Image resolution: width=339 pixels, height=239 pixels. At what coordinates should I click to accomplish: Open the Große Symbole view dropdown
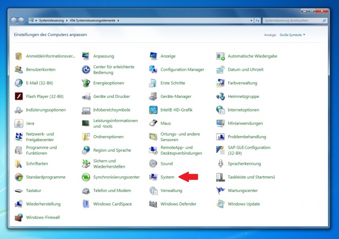pyautogui.click(x=292, y=35)
